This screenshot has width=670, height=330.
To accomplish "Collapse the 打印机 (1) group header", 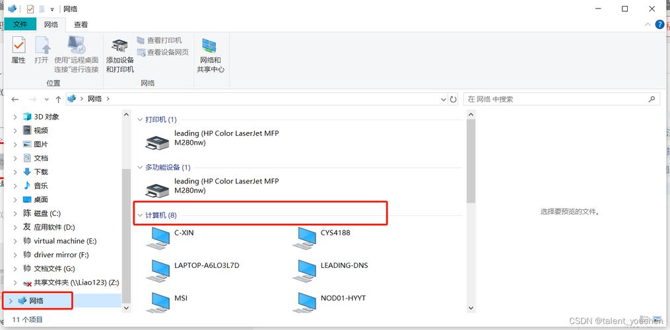I will [140, 119].
